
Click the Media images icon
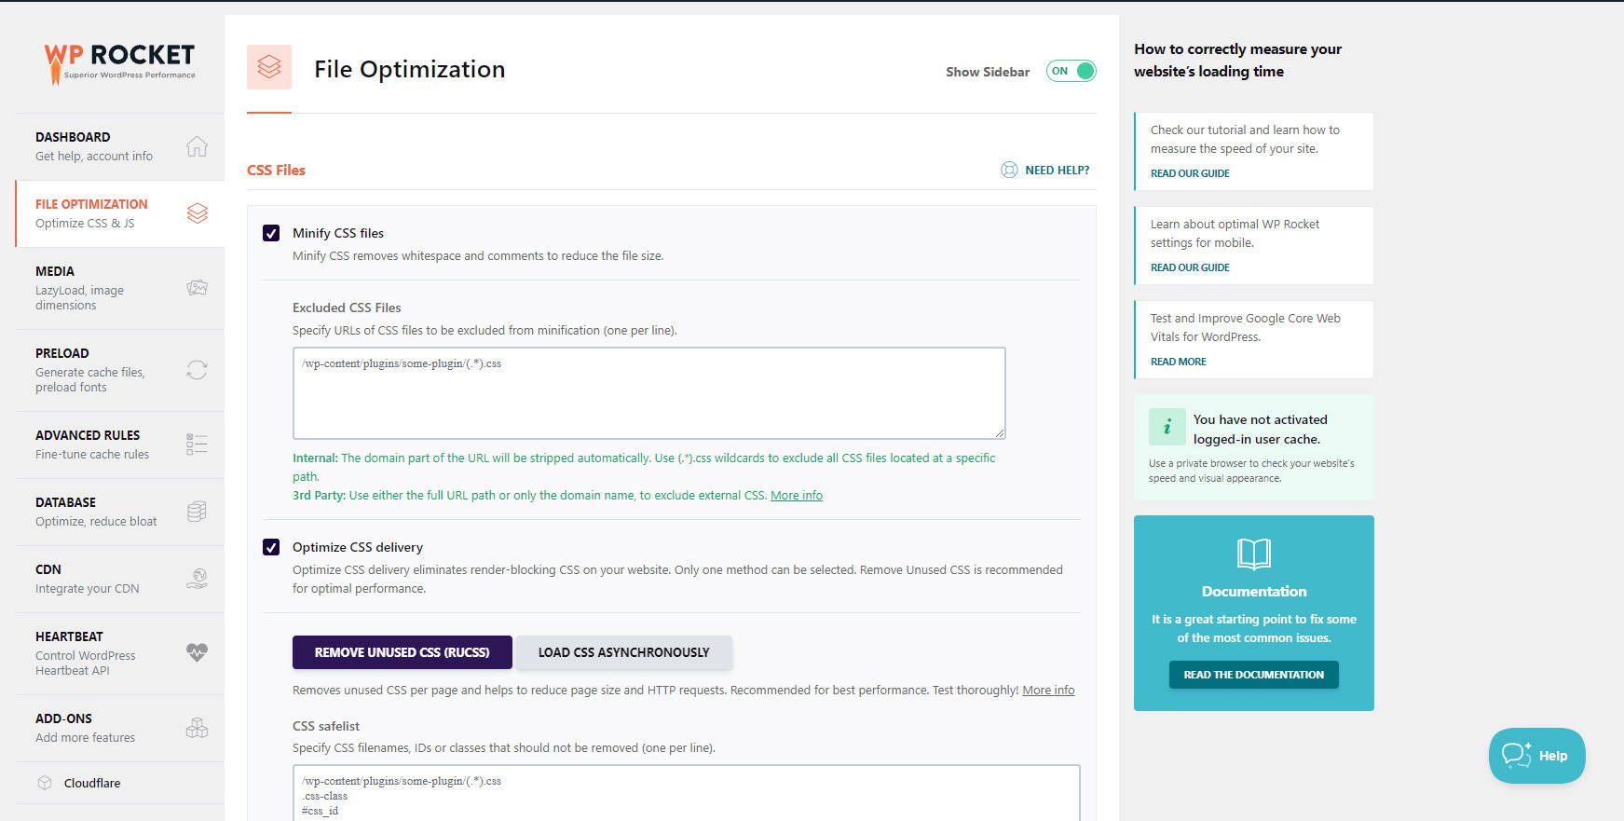(x=197, y=288)
